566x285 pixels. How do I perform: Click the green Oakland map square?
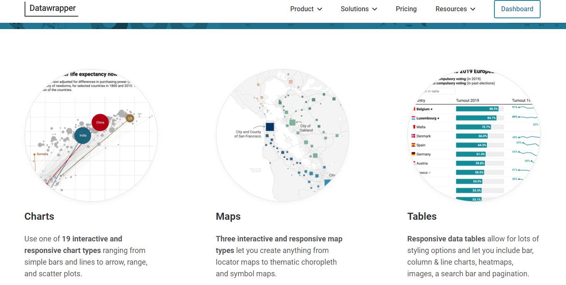point(293,123)
